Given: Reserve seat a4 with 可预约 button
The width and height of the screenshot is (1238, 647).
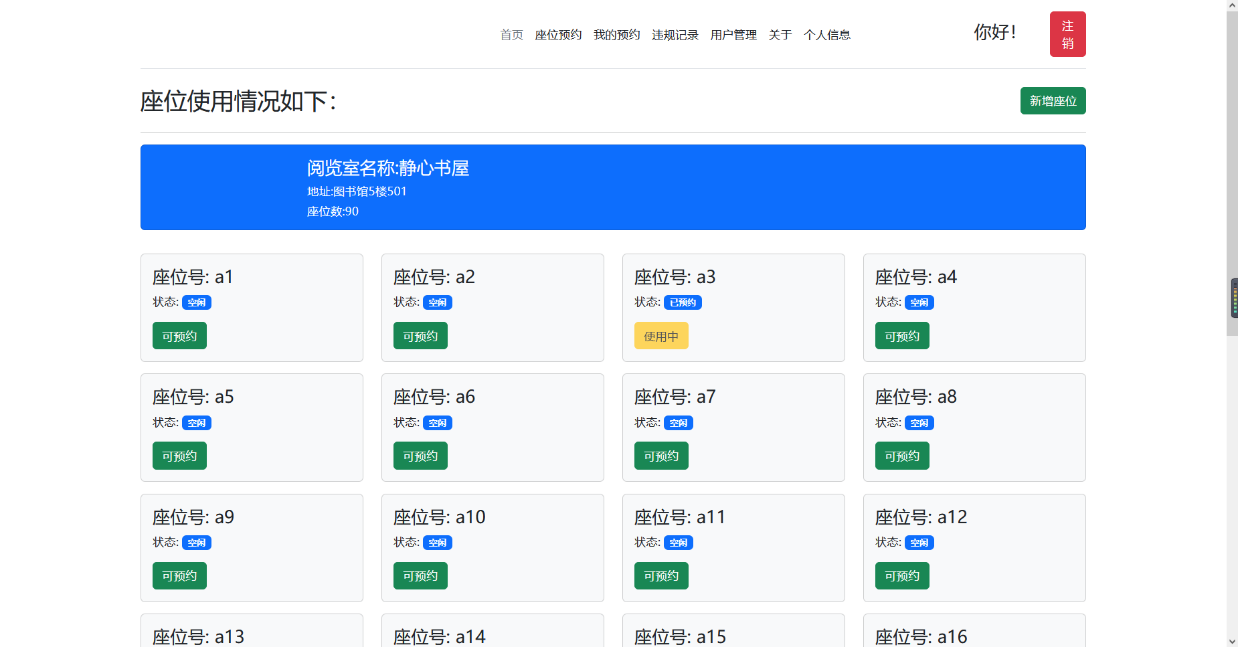Looking at the screenshot, I should click(902, 336).
